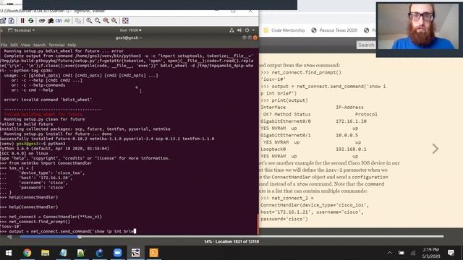
Task: Open TightVNC Viewer from the taskbar
Action: tap(136, 253)
